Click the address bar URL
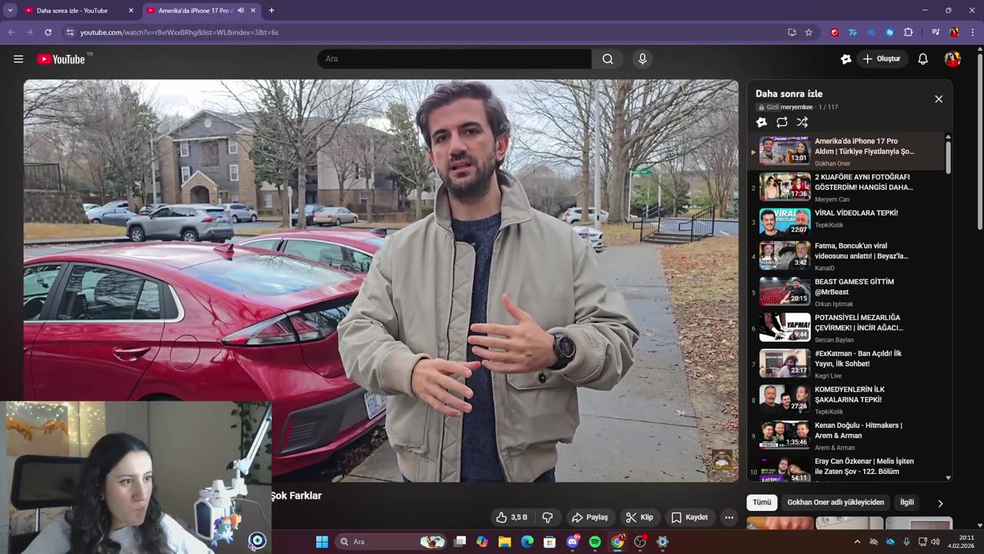Viewport: 984px width, 554px height. [179, 32]
